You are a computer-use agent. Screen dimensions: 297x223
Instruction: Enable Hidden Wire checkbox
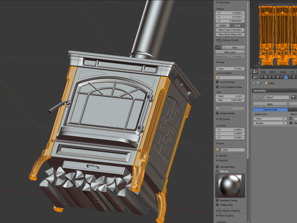point(217,205)
